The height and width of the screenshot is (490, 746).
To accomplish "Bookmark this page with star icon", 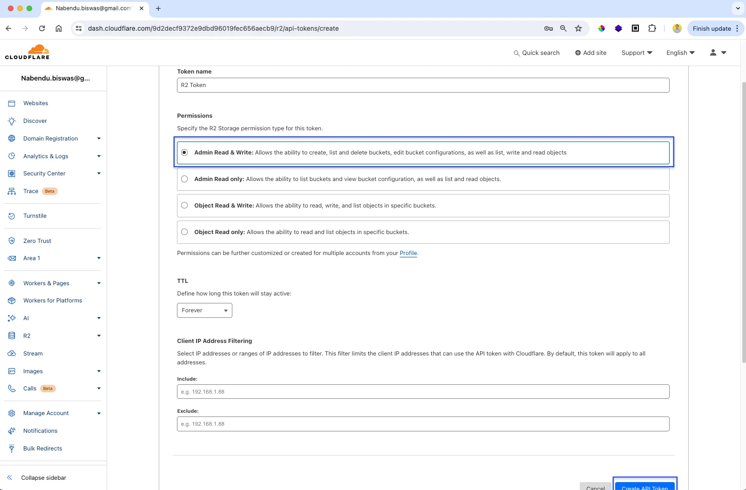I will (578, 28).
